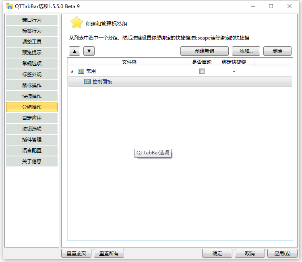Viewport: 302px width, 262px height.
Task: Click the move-up arrow button
Action: (74, 51)
